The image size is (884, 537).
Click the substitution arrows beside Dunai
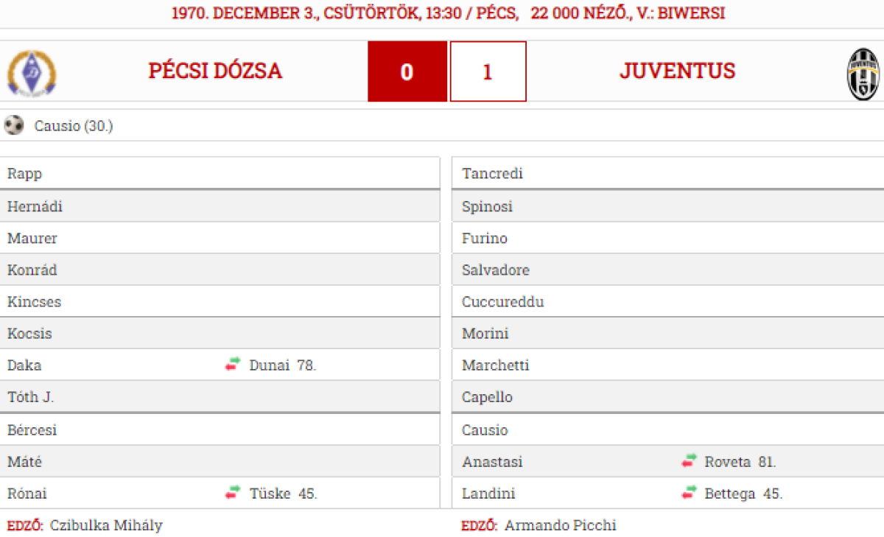pos(233,365)
